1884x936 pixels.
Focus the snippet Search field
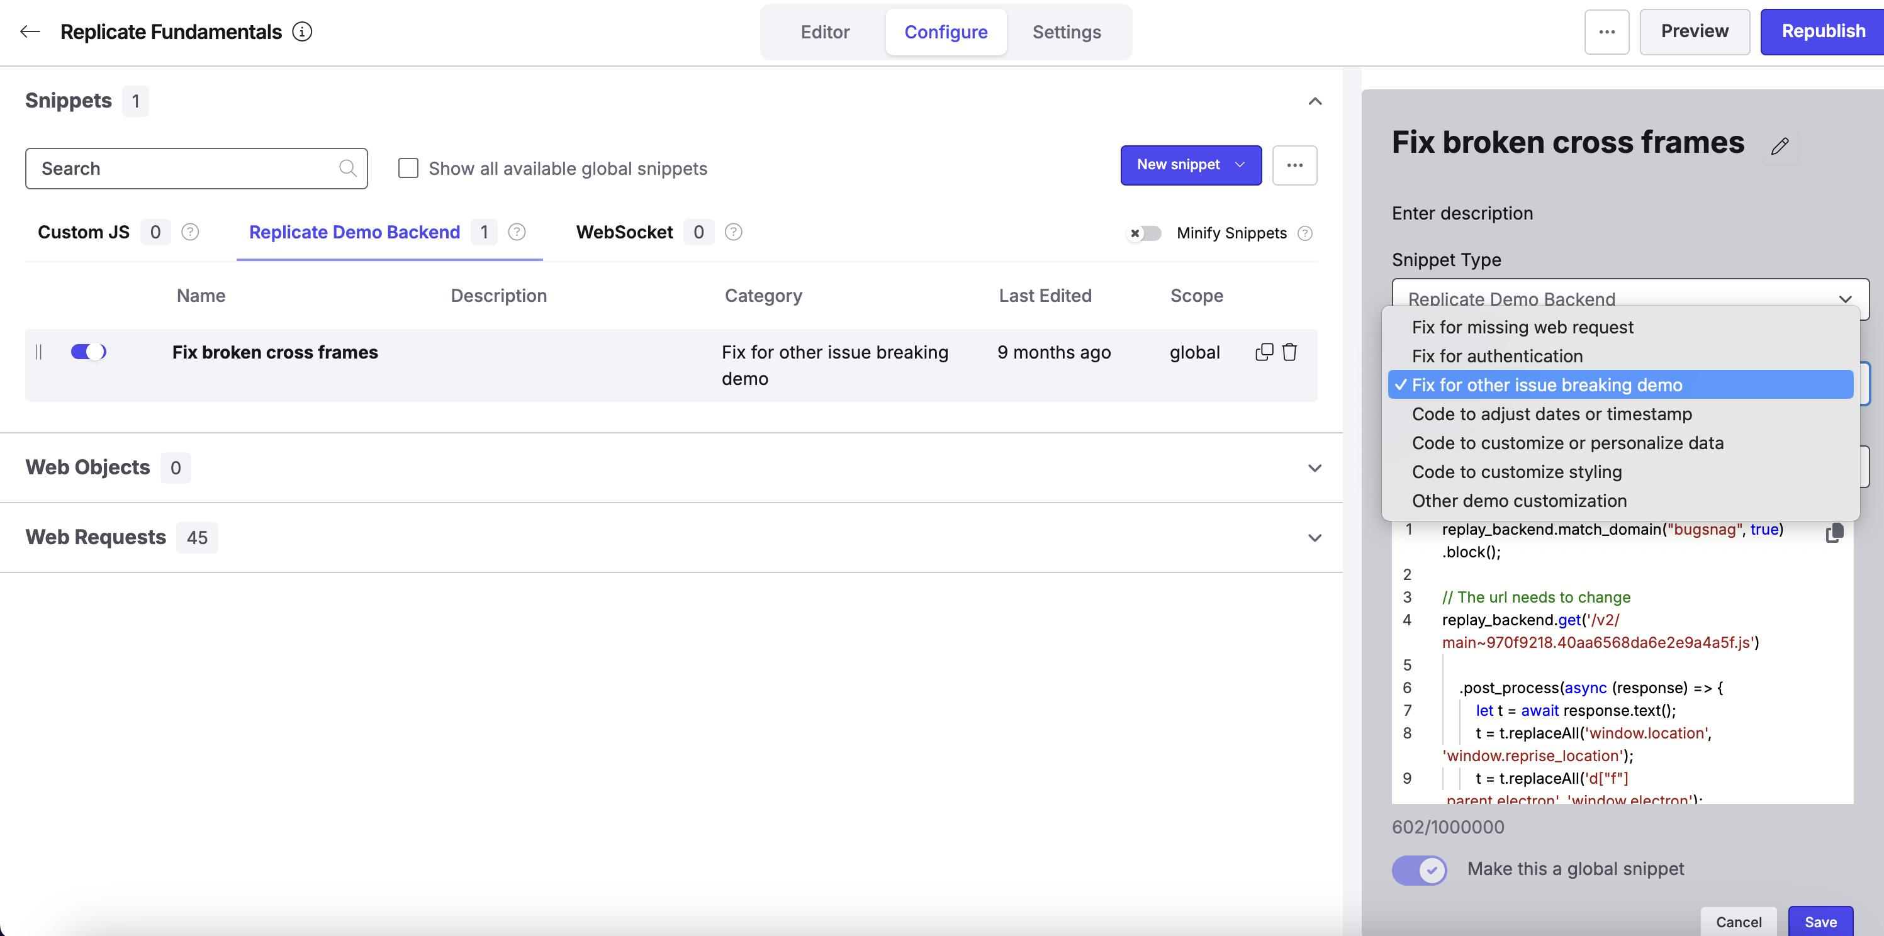click(196, 169)
